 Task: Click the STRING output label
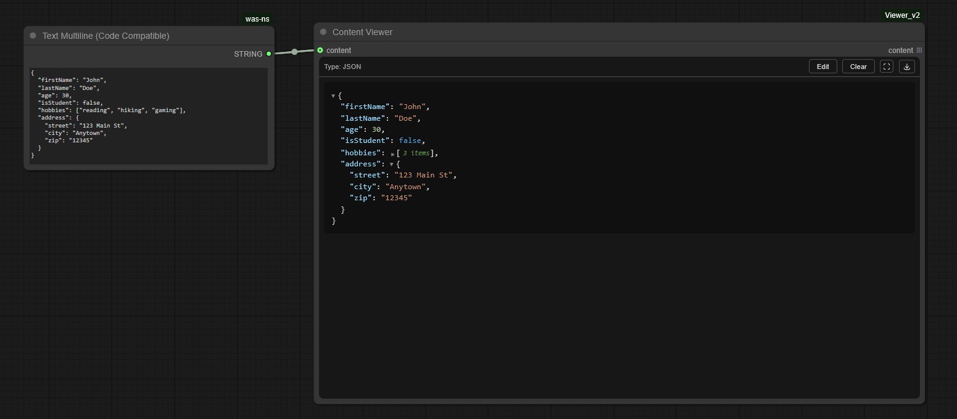248,54
